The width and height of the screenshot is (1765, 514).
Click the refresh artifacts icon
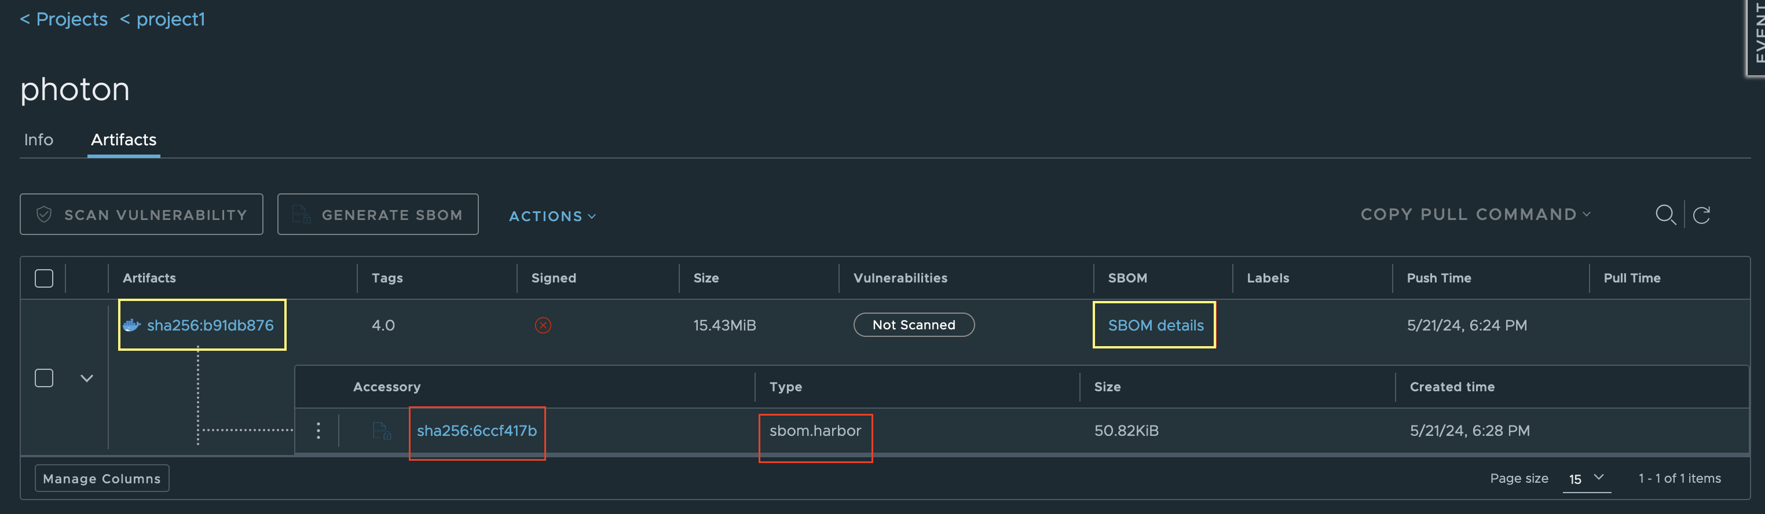point(1701,215)
